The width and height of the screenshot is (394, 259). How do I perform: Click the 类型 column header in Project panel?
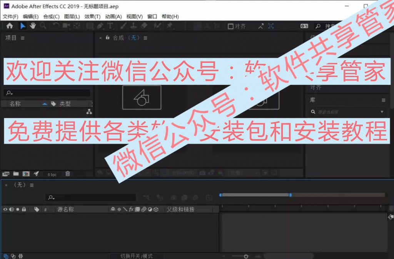[x=65, y=104]
